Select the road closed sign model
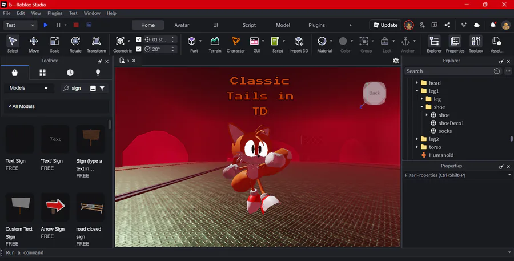The image size is (514, 261). point(90,207)
